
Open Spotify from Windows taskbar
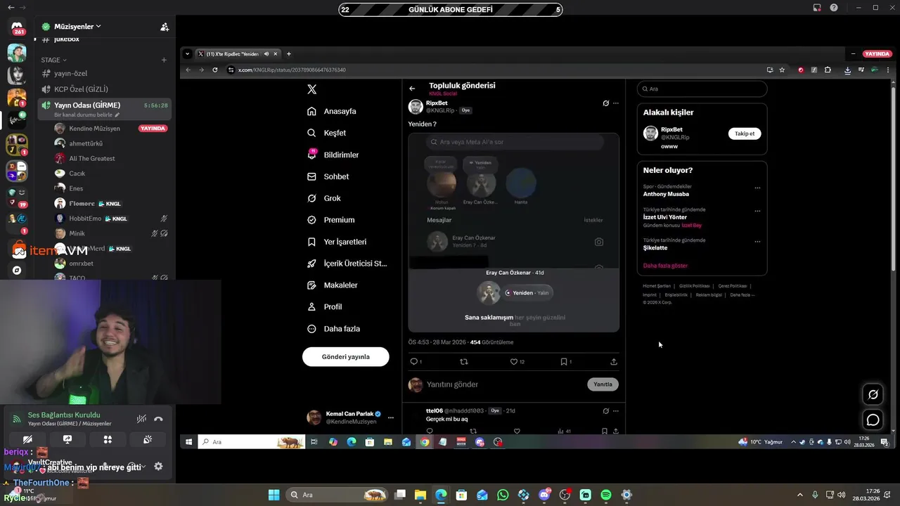pyautogui.click(x=606, y=495)
